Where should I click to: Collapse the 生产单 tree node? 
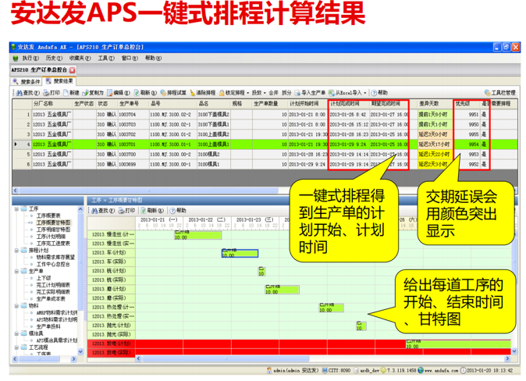click(16, 271)
